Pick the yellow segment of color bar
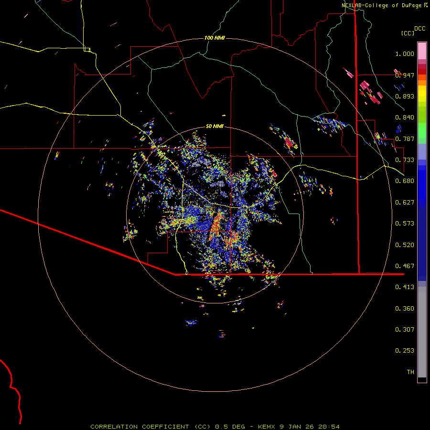This screenshot has width=430, height=430. pos(422,94)
